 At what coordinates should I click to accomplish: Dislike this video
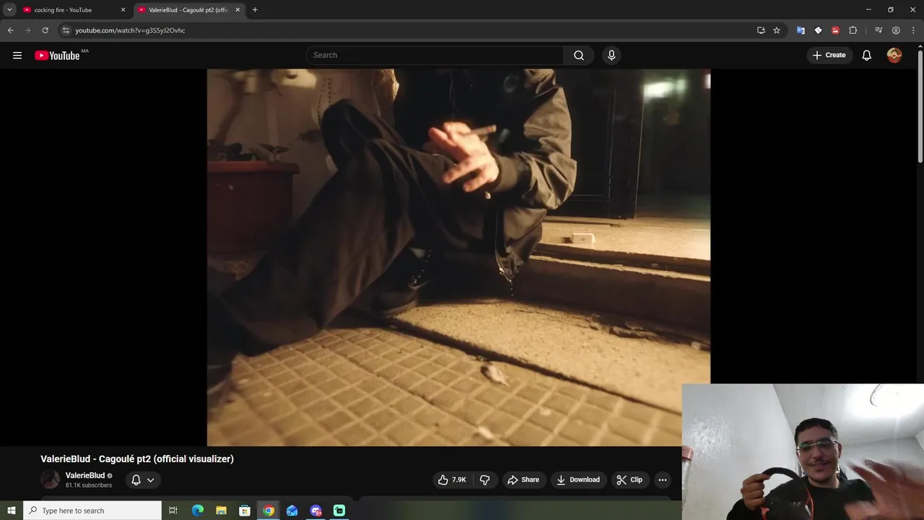click(x=485, y=480)
